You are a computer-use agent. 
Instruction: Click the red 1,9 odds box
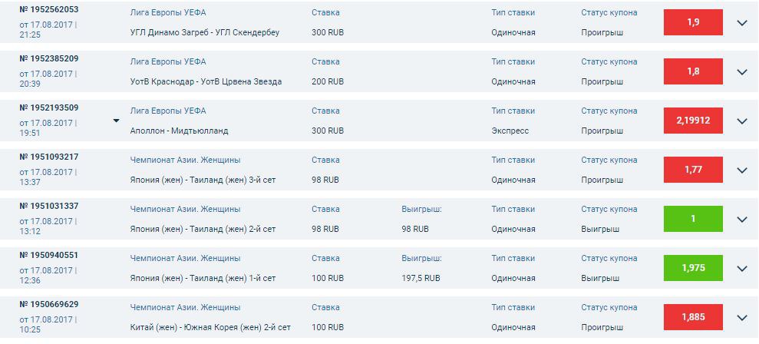[x=693, y=23]
